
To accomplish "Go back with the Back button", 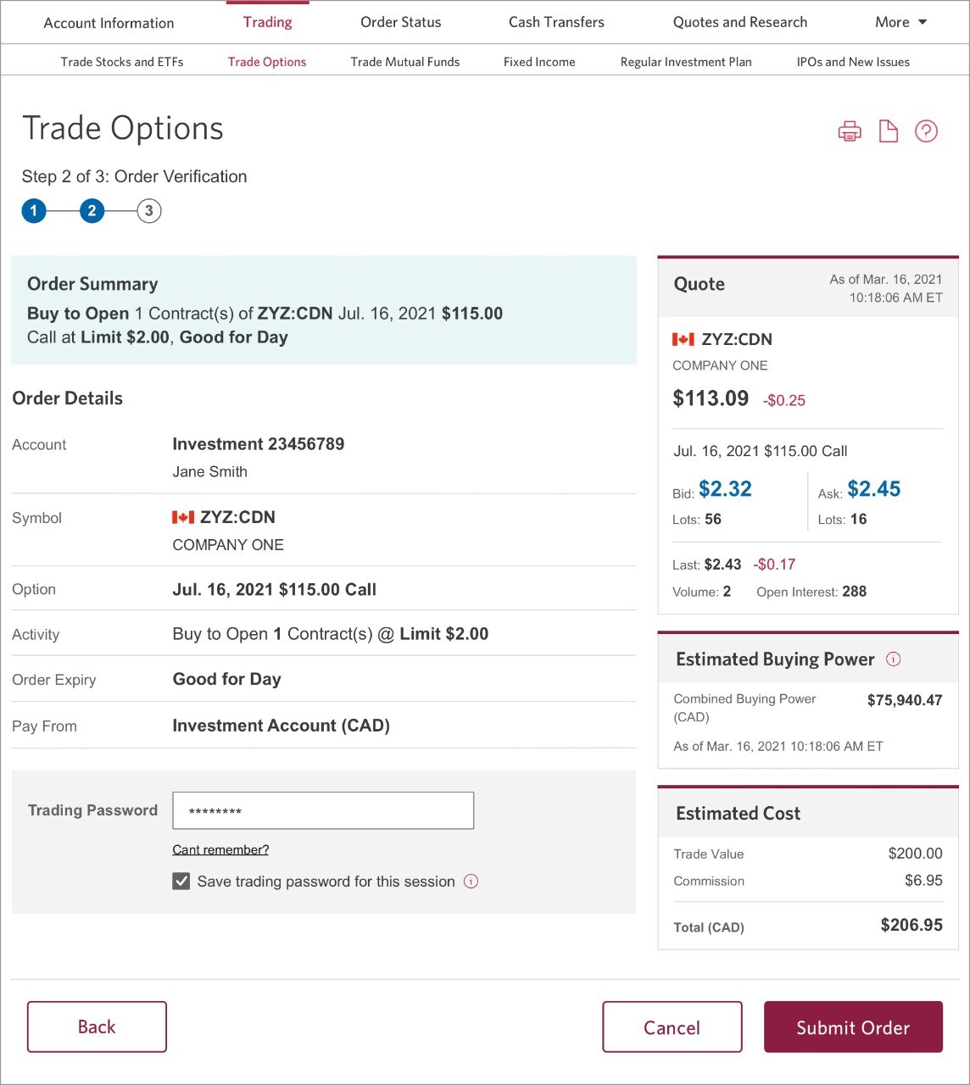I will pos(97,1027).
